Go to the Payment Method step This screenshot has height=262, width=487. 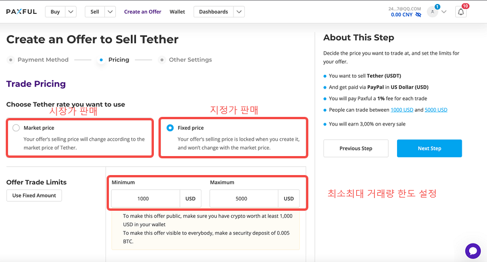[43, 60]
